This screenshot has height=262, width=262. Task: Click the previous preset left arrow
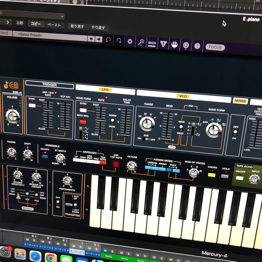click(x=91, y=39)
